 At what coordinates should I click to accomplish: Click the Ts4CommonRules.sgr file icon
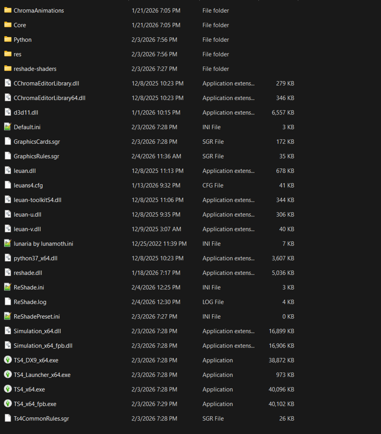[x=8, y=418]
